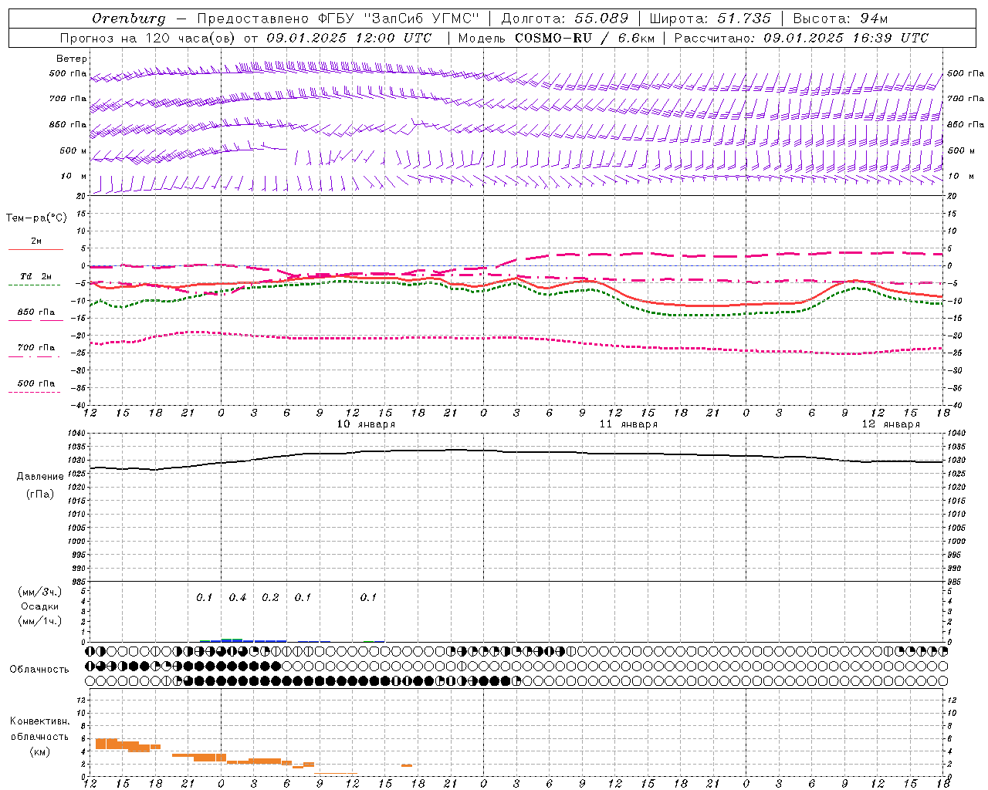This screenshot has height=790, width=988.
Task: Click the solid line sample under '2м' legend
Action: point(36,249)
